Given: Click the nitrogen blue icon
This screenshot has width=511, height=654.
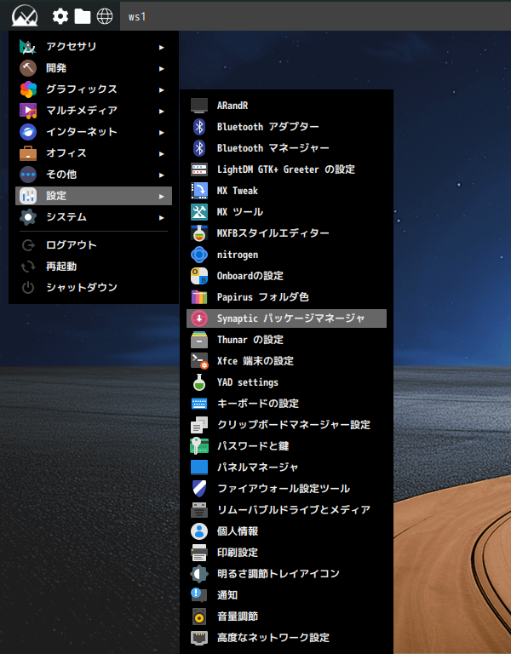Looking at the screenshot, I should point(199,255).
